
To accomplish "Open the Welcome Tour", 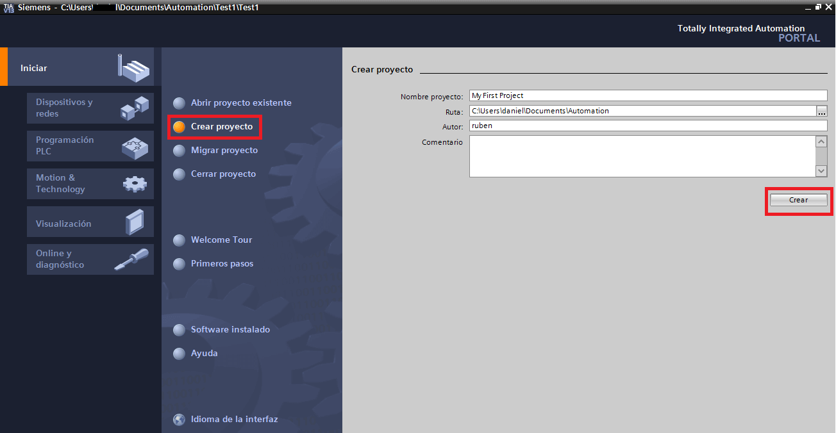I will tap(221, 240).
